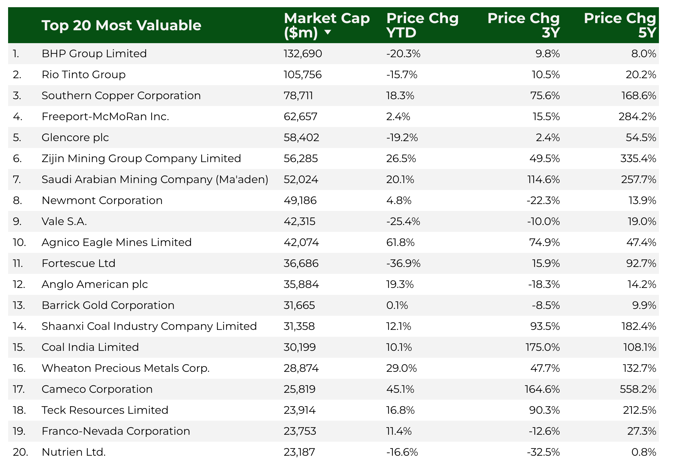Image resolution: width=673 pixels, height=465 pixels.
Task: Select Rio Tinto Group company name
Action: 84,75
